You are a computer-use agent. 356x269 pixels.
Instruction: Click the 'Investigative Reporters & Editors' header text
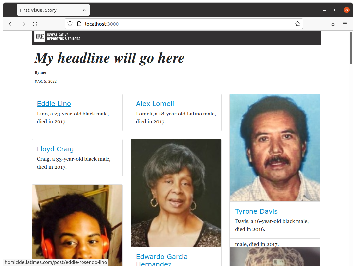(x=63, y=37)
